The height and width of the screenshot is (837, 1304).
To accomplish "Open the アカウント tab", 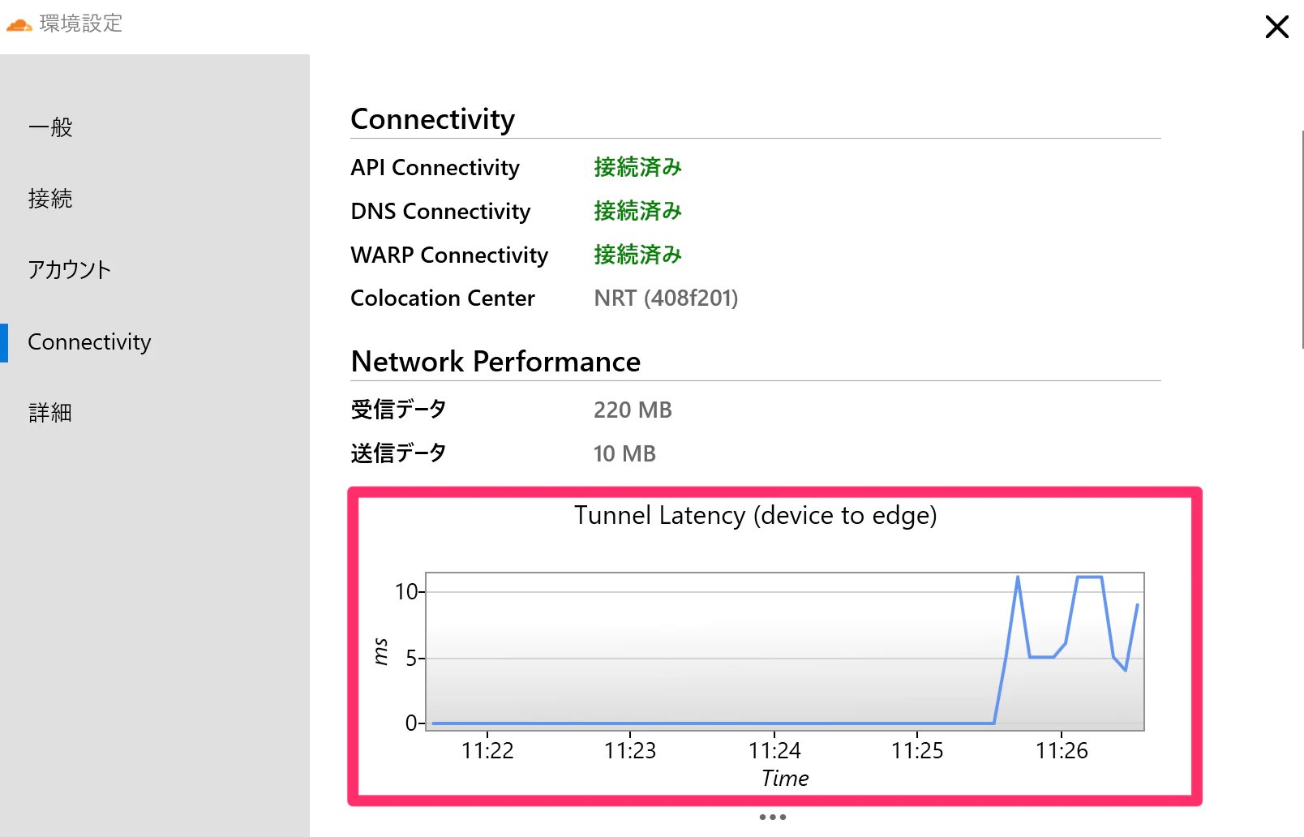I will tap(70, 270).
